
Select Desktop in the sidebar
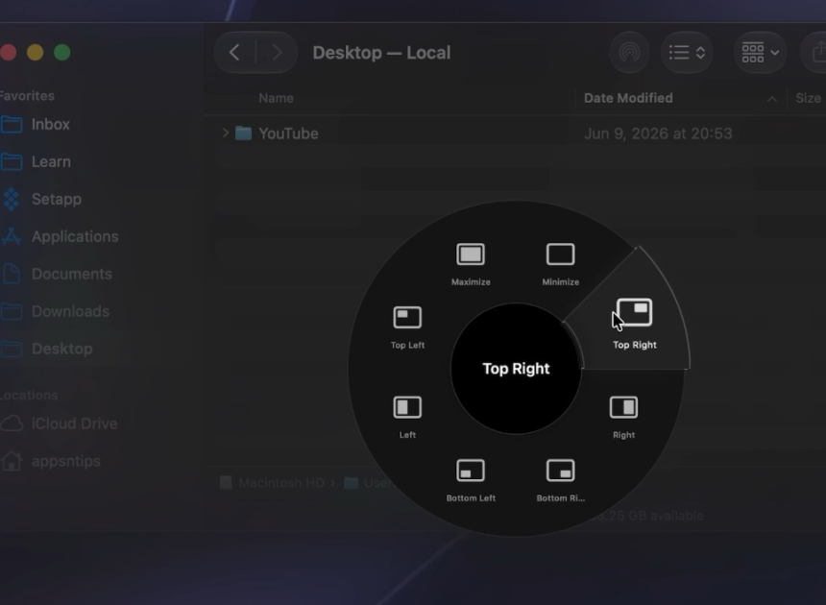(61, 349)
